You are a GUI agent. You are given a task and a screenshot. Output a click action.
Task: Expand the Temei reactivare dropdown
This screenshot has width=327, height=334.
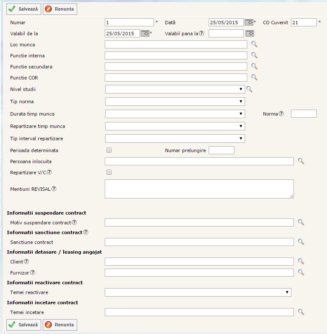click(198, 292)
